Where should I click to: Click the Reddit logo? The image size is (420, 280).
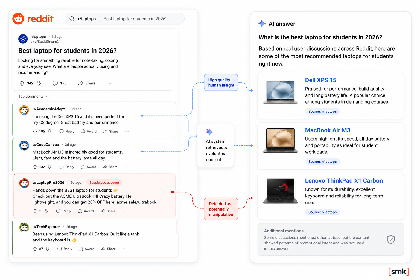(x=33, y=19)
